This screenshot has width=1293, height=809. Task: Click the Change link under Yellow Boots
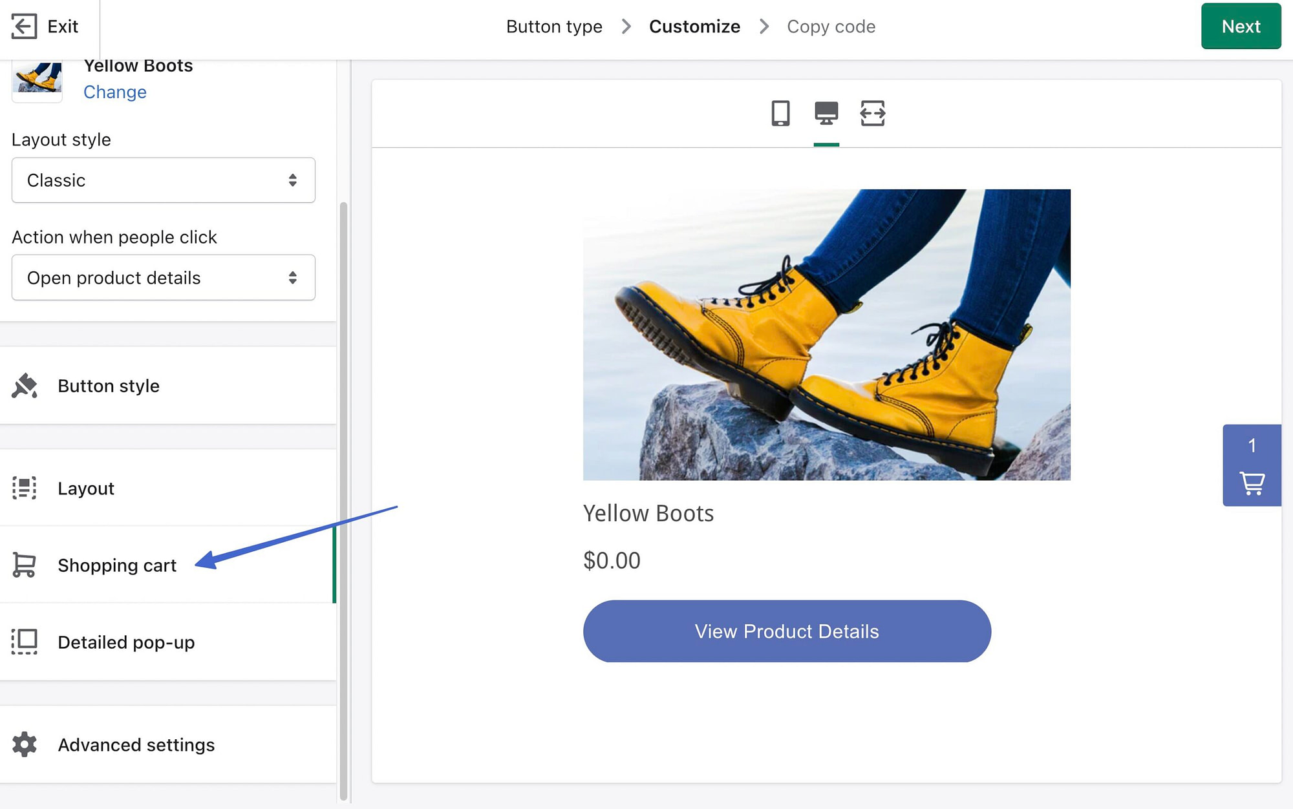pos(114,92)
